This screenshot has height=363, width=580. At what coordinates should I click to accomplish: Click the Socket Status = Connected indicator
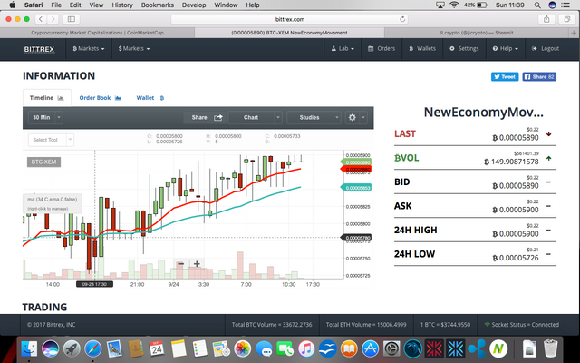point(522,325)
